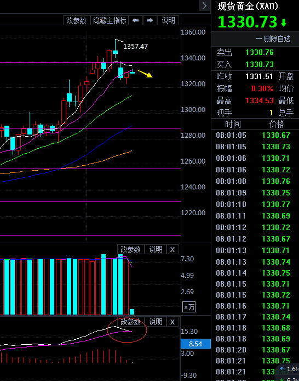The image size is (299, 381).
Task: Close the volume indicator panel with X
Action: pos(173,250)
